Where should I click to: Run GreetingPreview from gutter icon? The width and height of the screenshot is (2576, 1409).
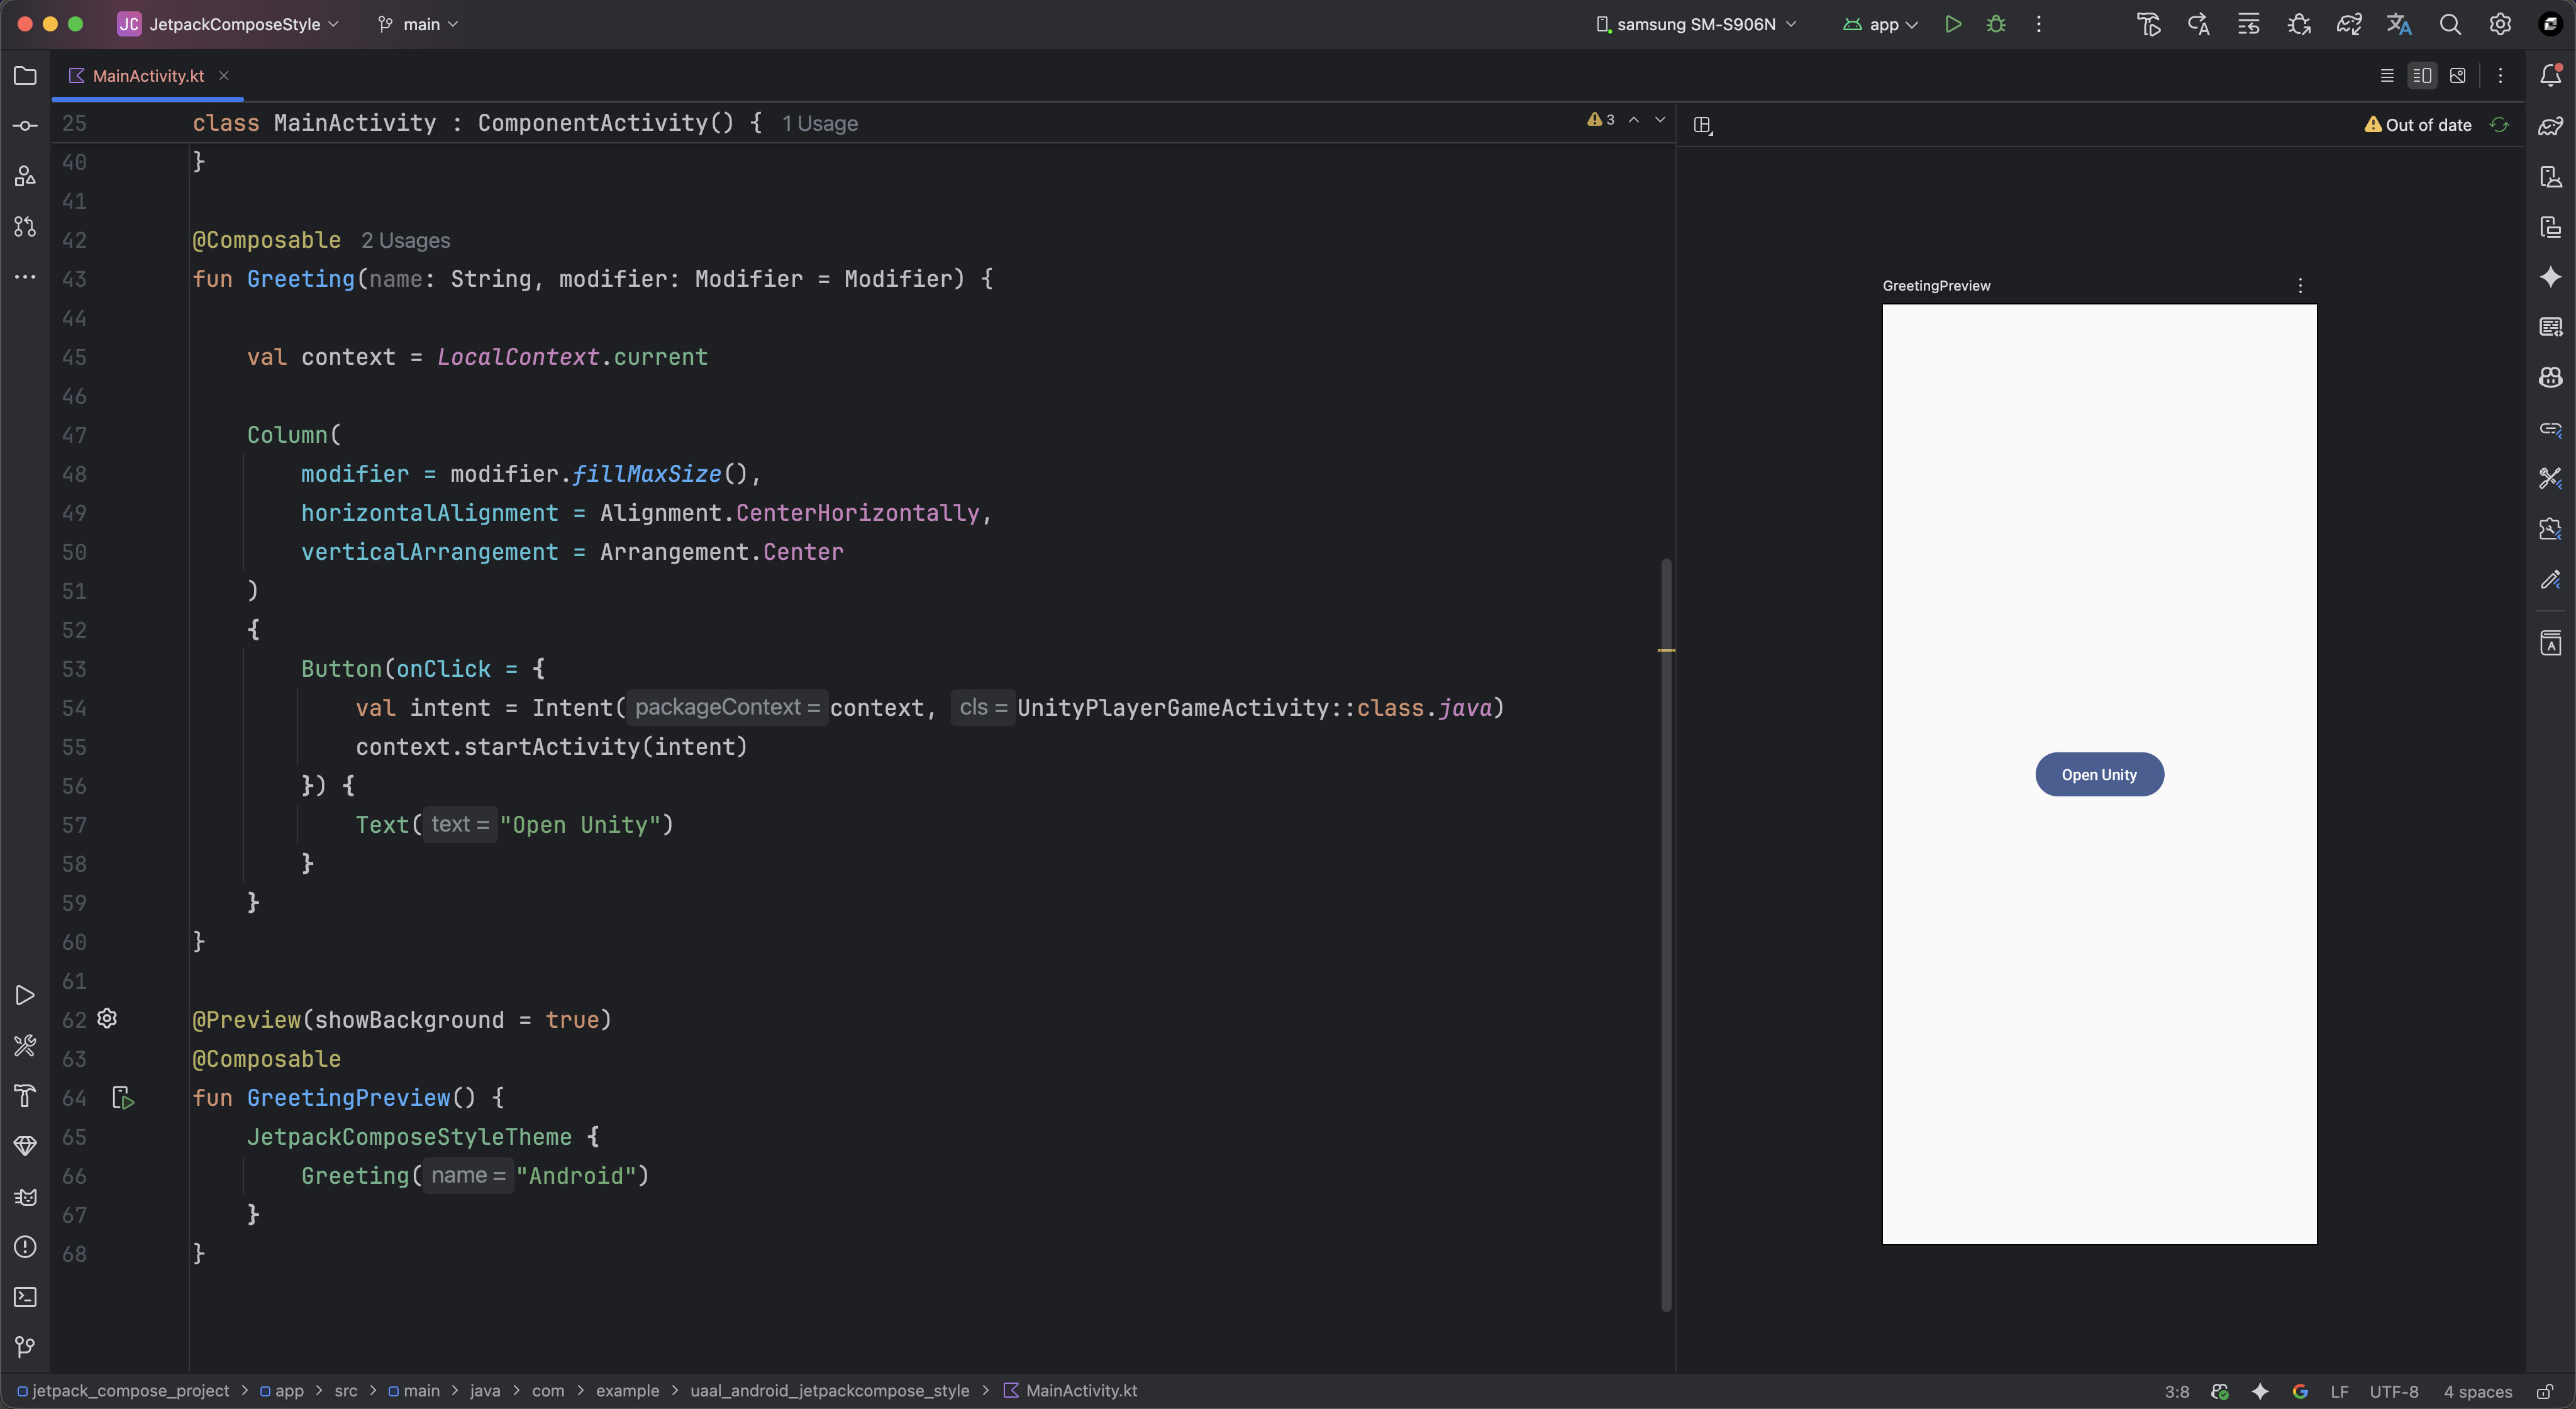pos(123,1098)
